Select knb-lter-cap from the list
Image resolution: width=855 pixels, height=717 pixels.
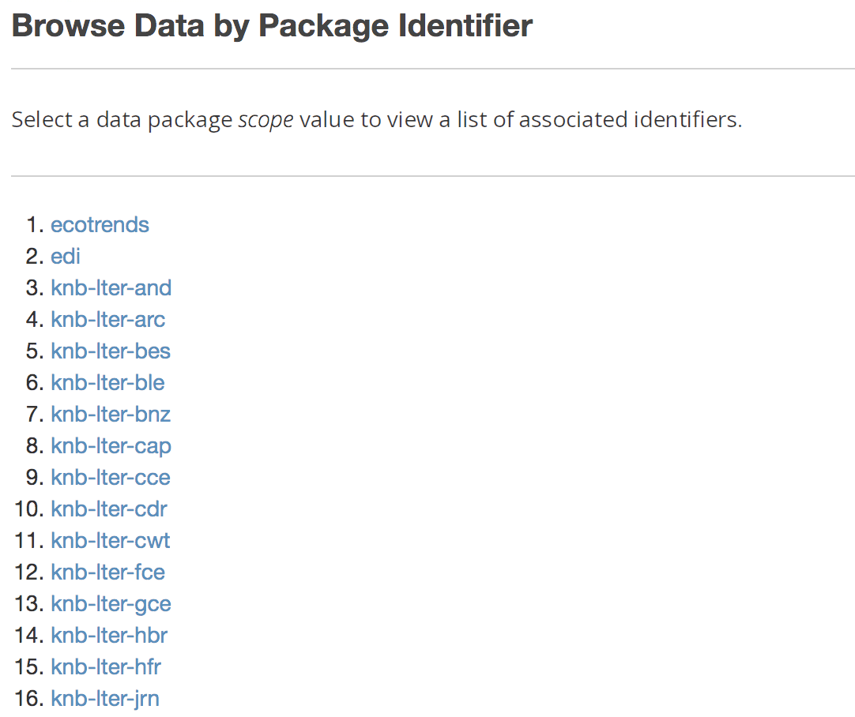pyautogui.click(x=111, y=445)
